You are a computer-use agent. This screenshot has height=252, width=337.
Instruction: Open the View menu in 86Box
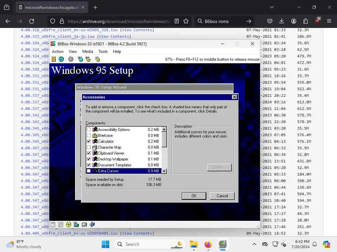tap(73, 52)
